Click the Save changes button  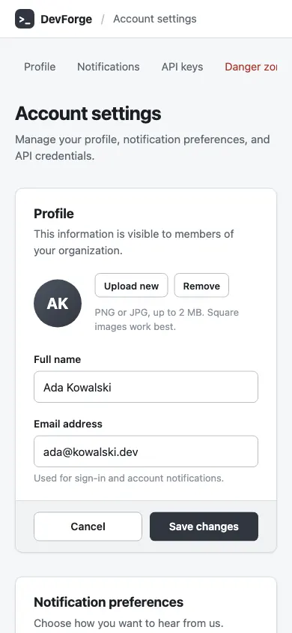tap(204, 526)
